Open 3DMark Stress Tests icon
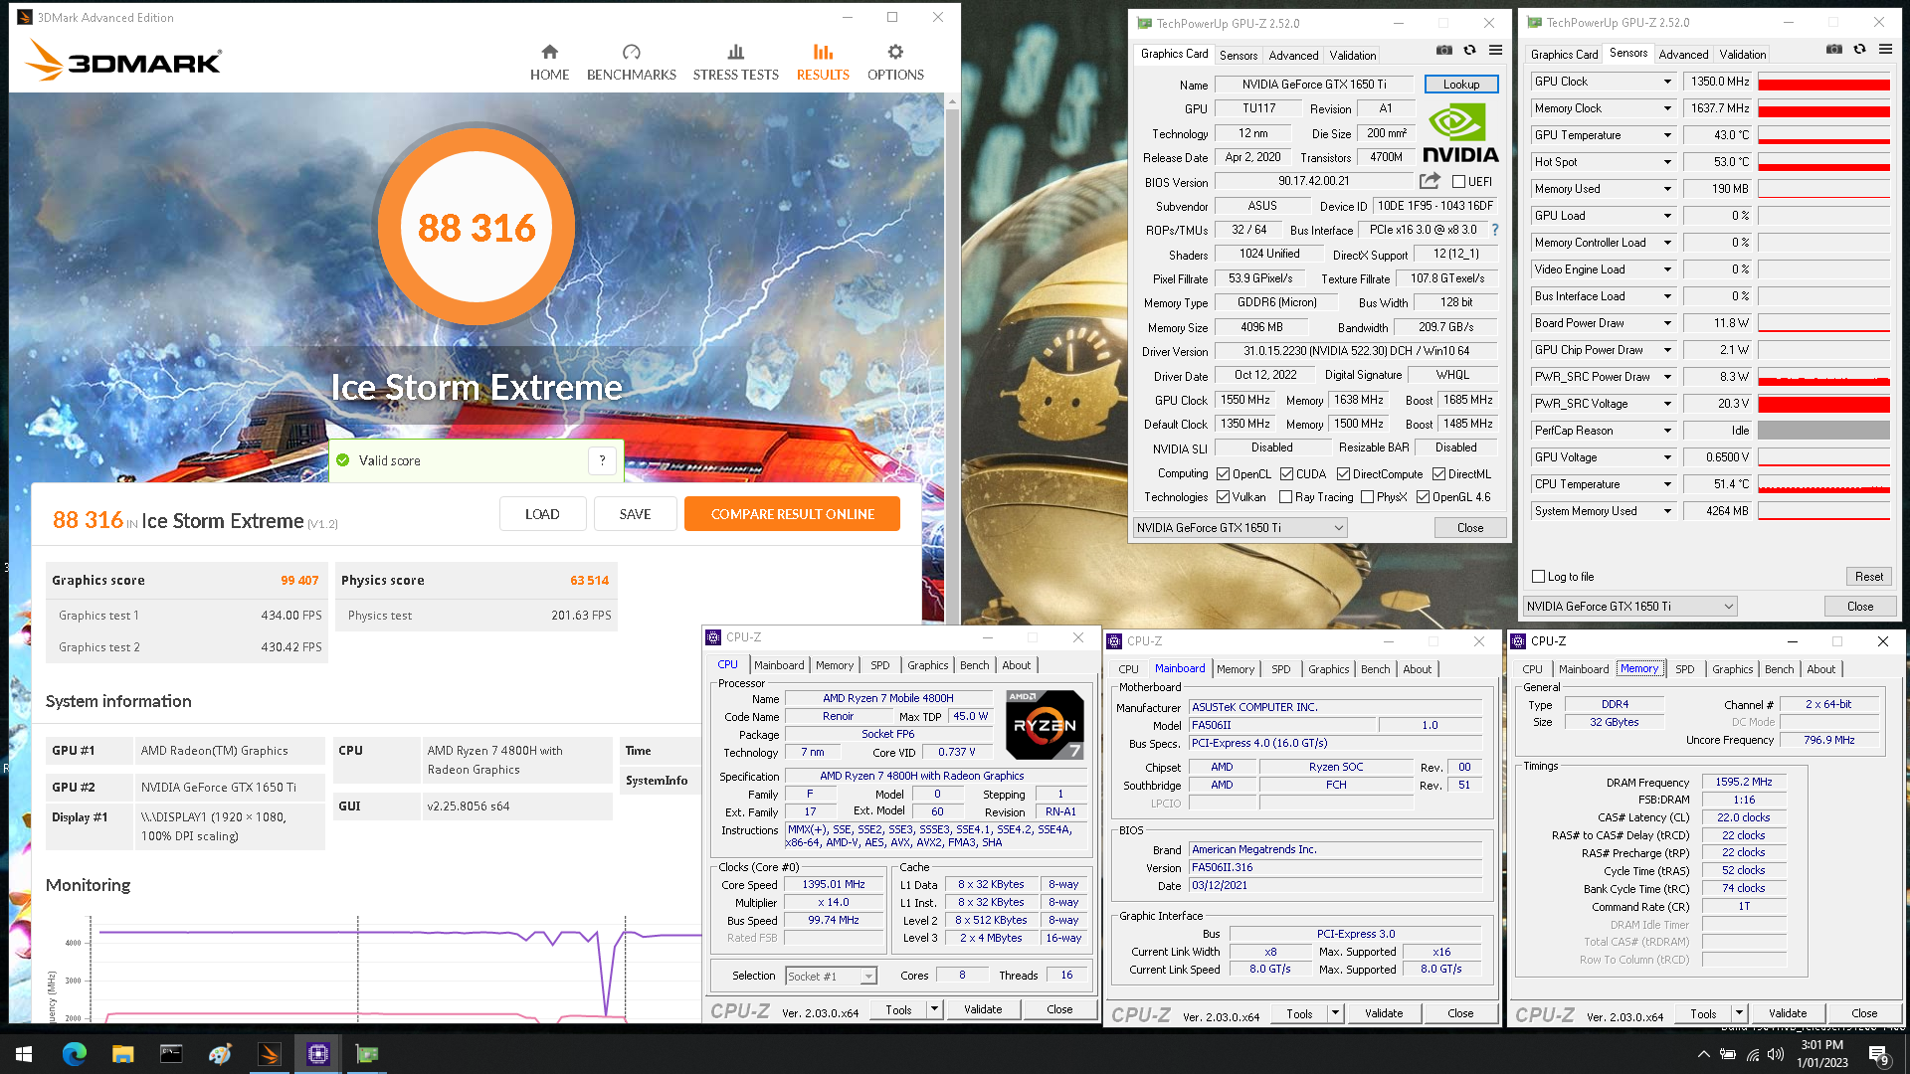Screen dimensions: 1910x1074 pos(735,52)
